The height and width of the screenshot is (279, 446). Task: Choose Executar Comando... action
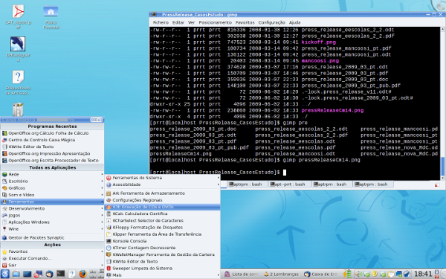click(52, 258)
